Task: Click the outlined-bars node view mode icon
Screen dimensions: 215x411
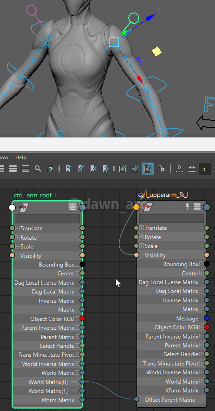Action: [x=26, y=169]
